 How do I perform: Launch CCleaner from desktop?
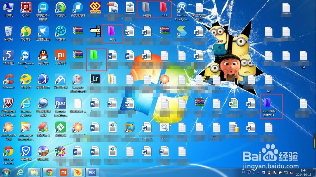click(9, 81)
